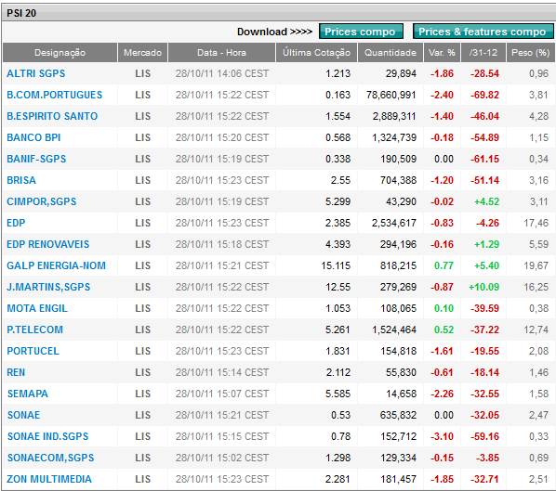Viewport: 556px width, 491px height.
Task: Click EDP weight value 17,46
Action: click(536, 223)
